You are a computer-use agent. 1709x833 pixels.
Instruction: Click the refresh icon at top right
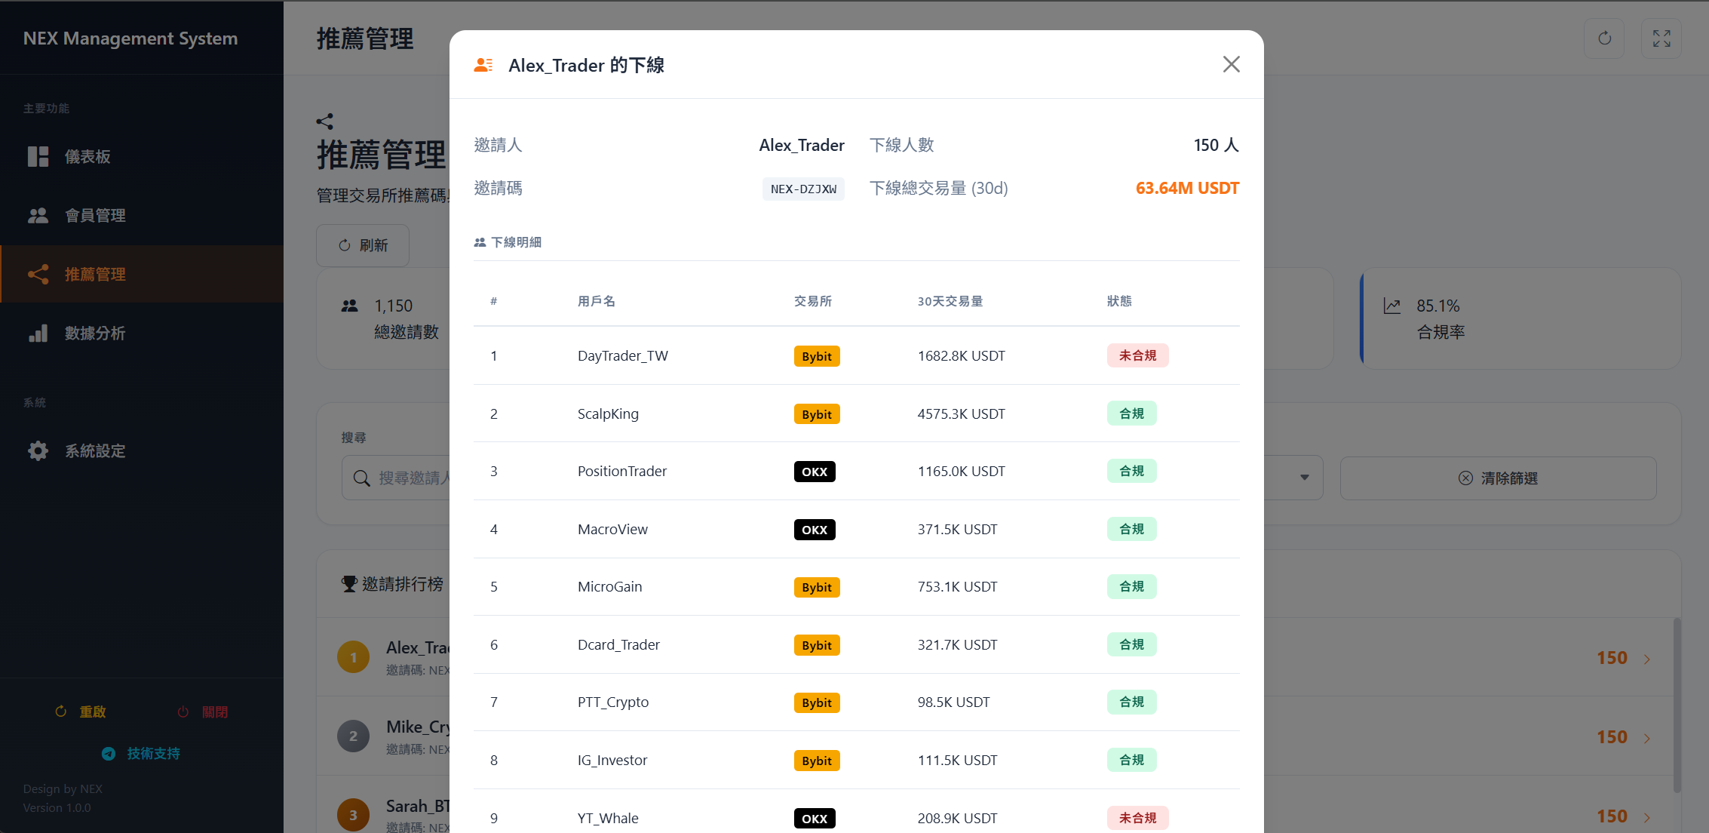pos(1605,38)
